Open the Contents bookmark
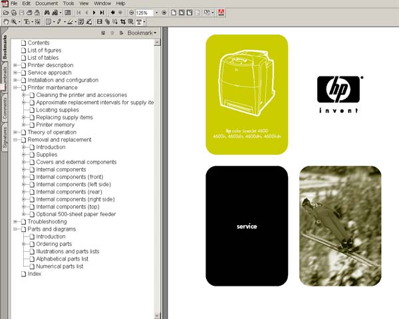 click(x=39, y=43)
